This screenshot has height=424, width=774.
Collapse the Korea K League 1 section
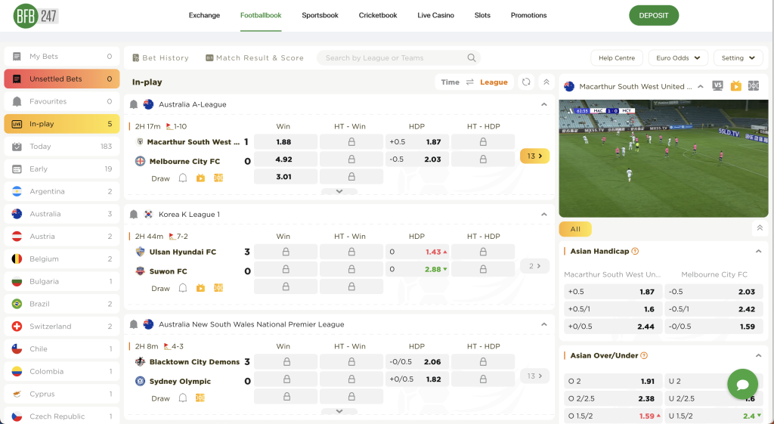point(544,215)
